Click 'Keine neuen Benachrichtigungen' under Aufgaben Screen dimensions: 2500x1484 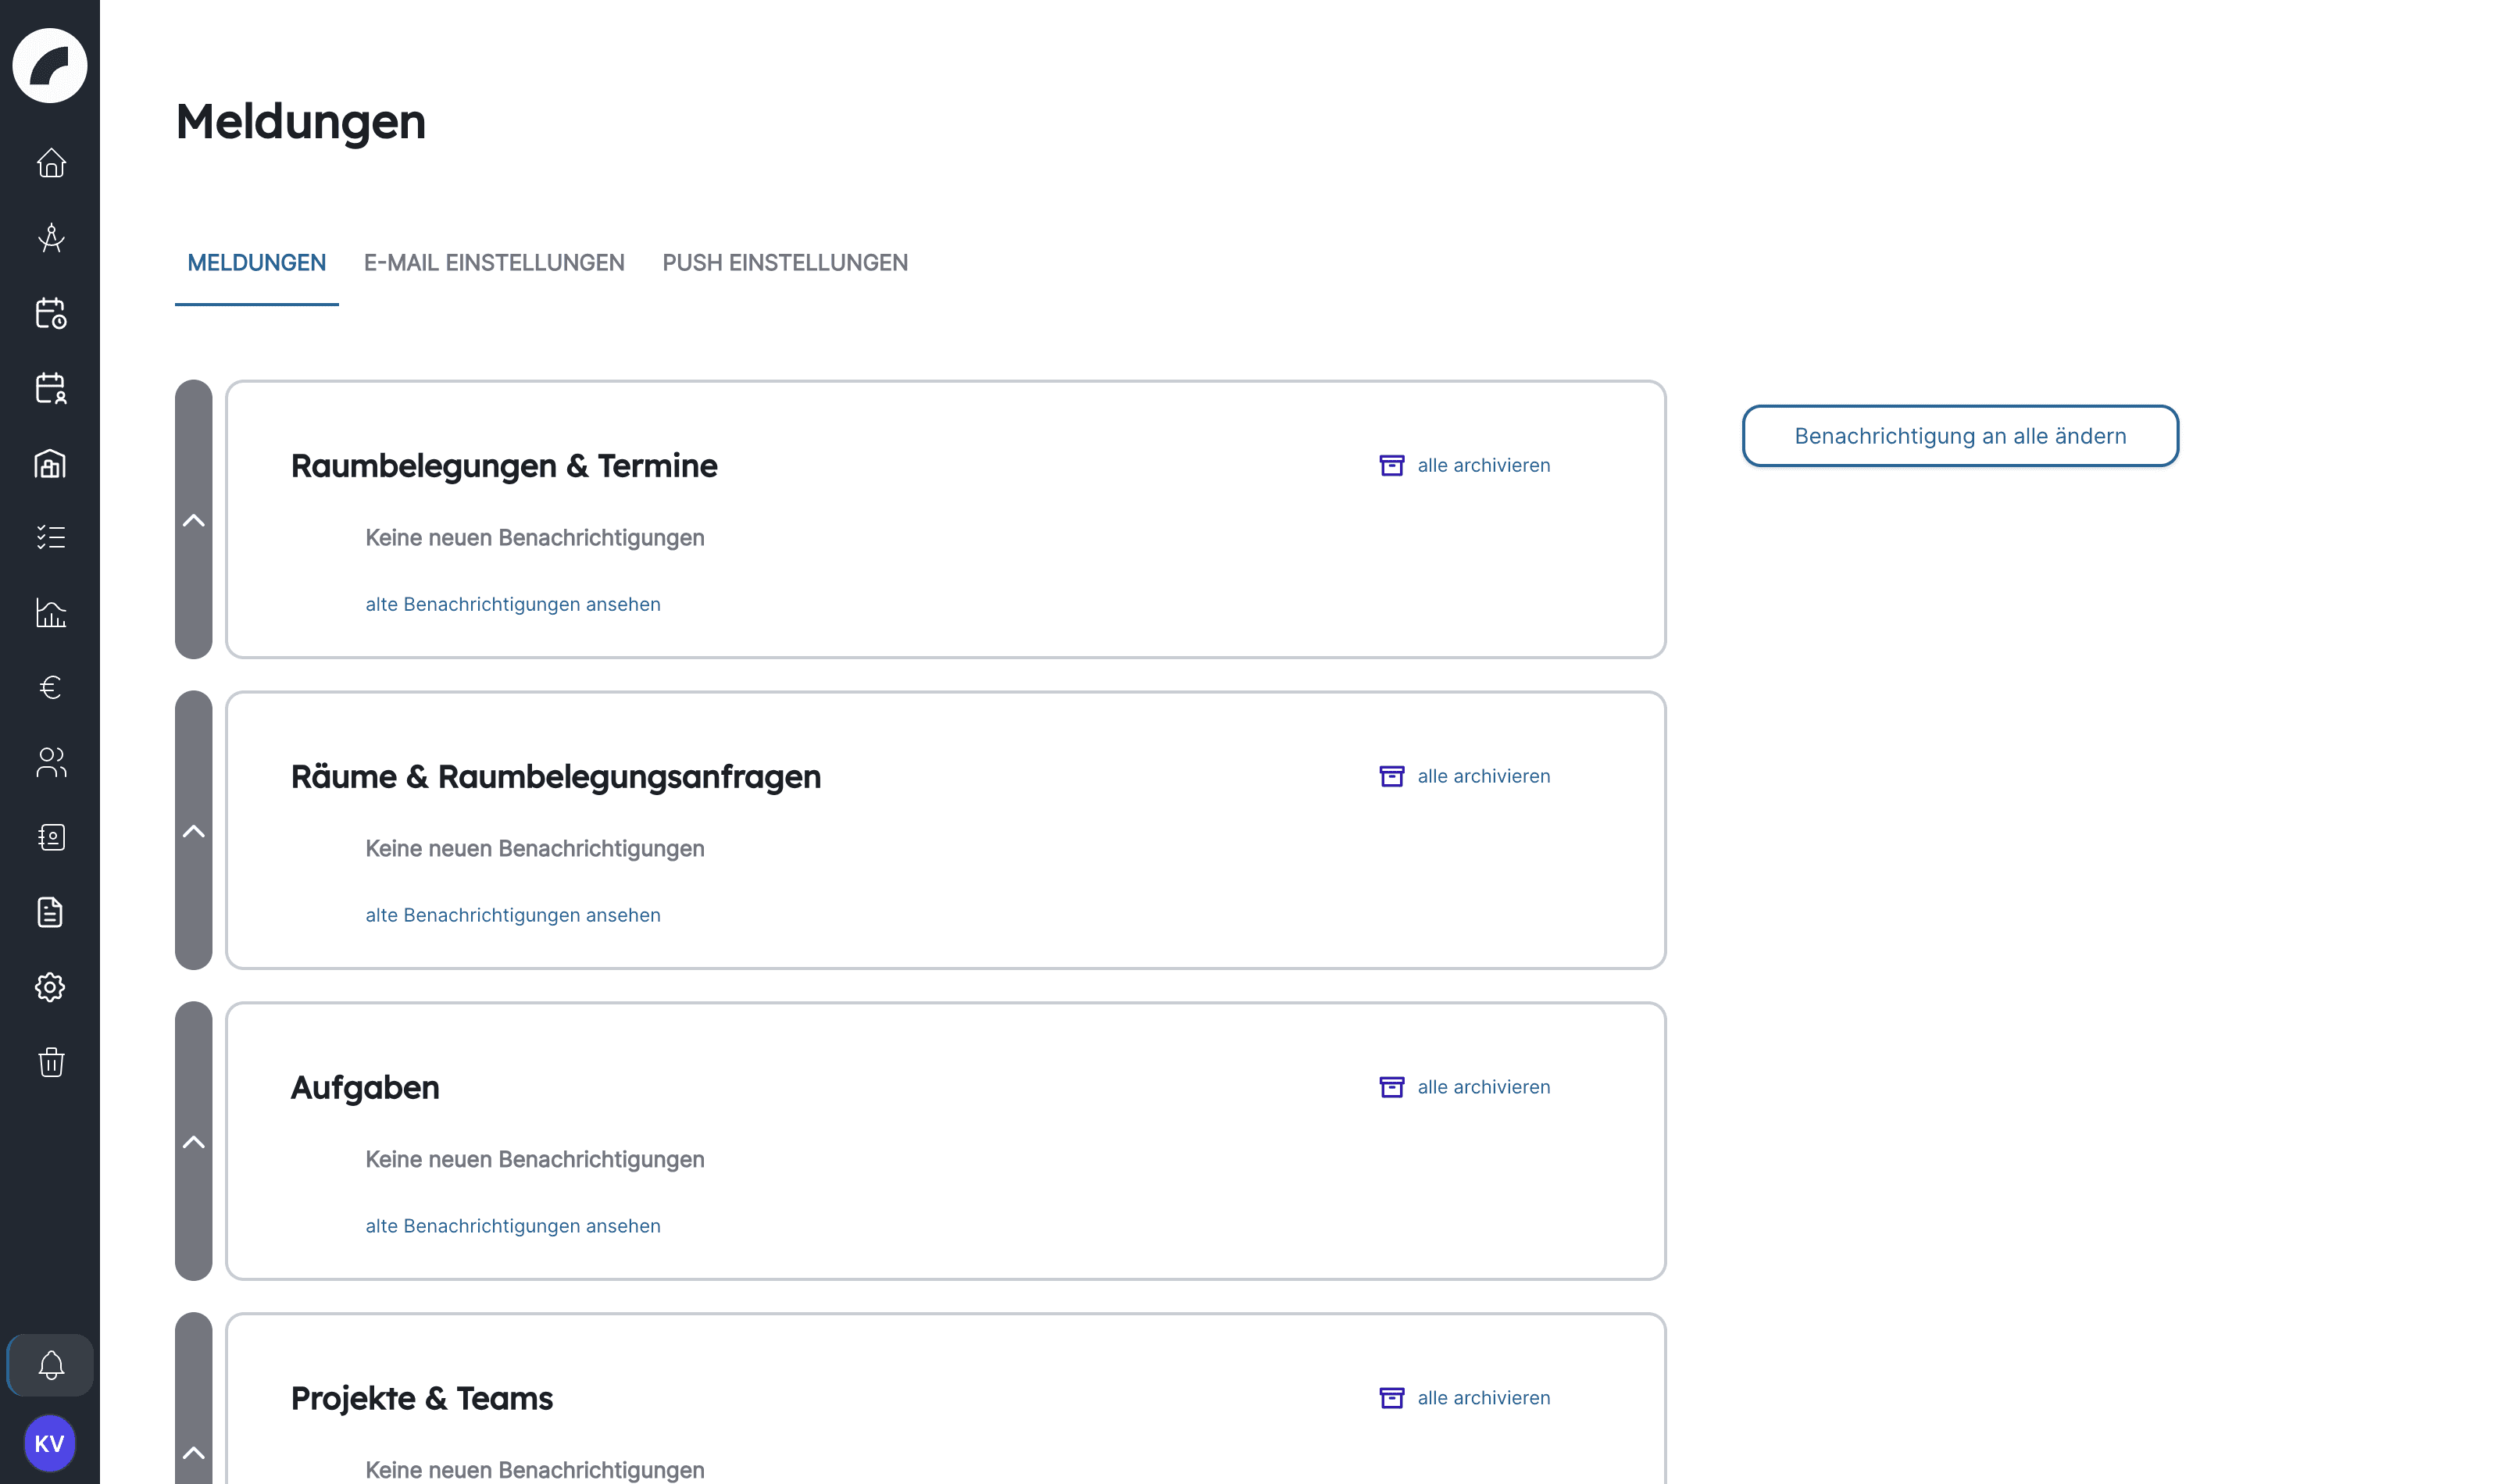click(535, 1160)
